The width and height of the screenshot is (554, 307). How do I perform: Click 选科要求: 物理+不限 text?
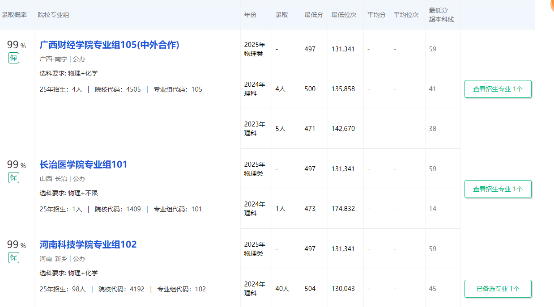click(x=68, y=193)
